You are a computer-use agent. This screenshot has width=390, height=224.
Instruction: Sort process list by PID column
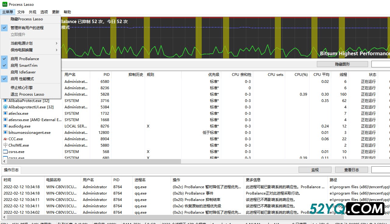(x=101, y=74)
